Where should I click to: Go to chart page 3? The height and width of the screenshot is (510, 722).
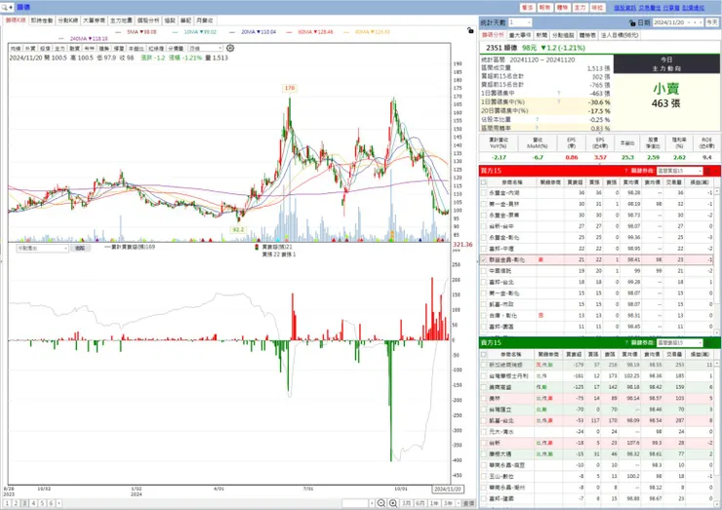click(x=24, y=503)
